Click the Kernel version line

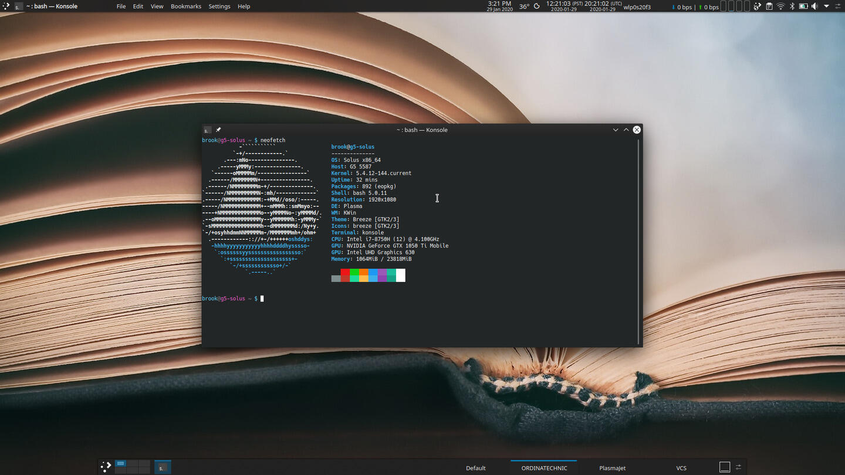371,174
